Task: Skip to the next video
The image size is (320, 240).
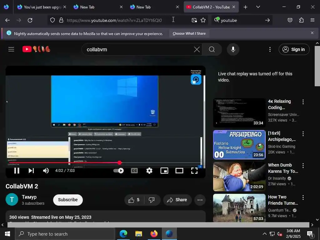Action: (x=31, y=171)
